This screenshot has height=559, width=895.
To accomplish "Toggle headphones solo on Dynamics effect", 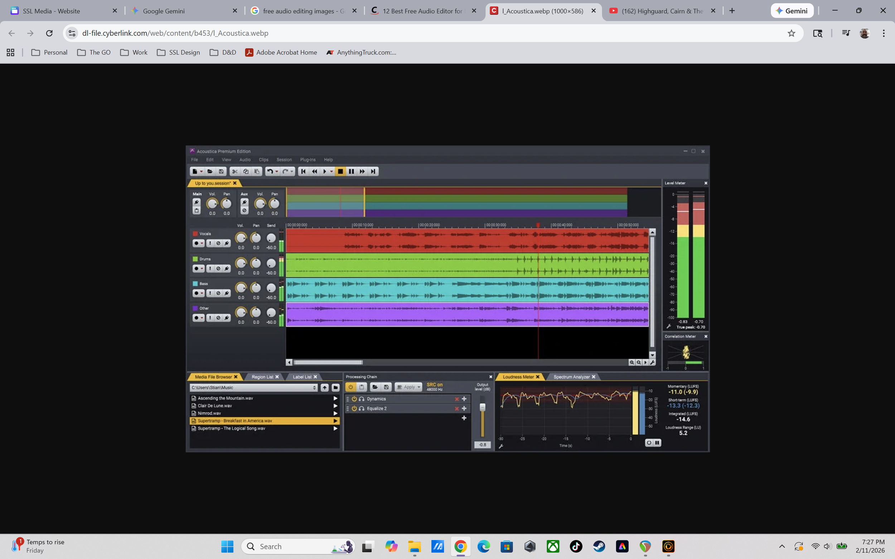I will pos(362,399).
